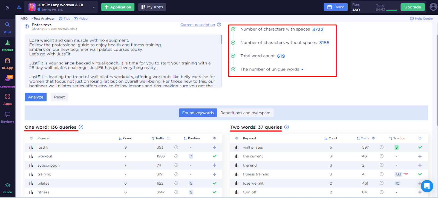Open the Video link
Screen dimensions: 438x198
(x=81, y=19)
